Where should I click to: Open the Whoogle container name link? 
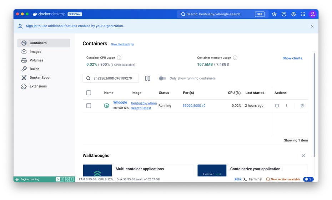click(120, 102)
